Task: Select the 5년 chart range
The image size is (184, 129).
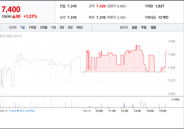Action: (70, 27)
